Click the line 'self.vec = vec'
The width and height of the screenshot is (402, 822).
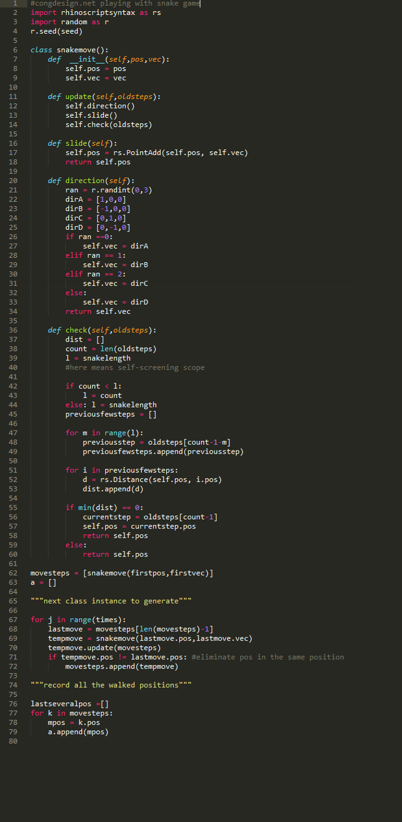[96, 78]
